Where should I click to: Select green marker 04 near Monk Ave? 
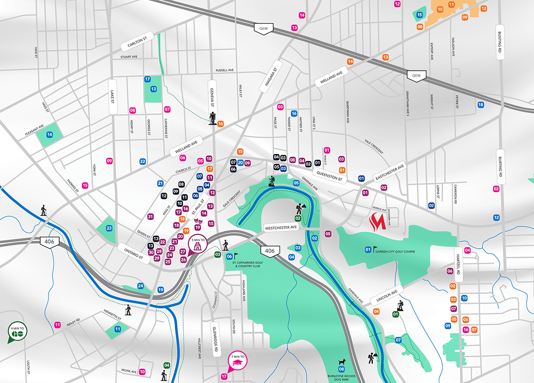(x=166, y=365)
